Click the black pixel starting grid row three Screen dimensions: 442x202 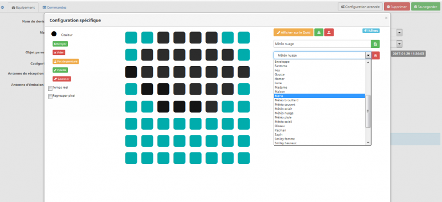[131, 72]
